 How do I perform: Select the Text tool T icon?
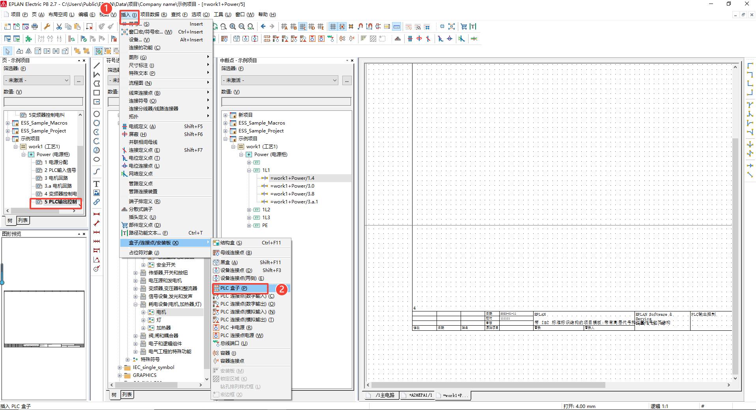97,184
